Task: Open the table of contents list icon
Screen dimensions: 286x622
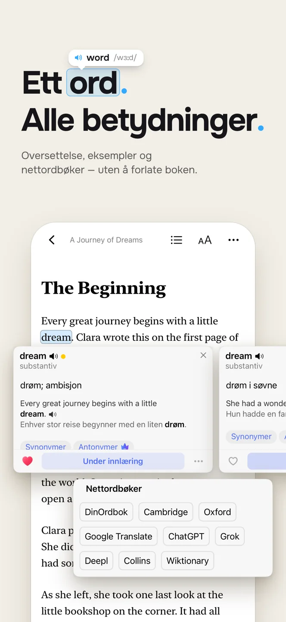Action: point(176,240)
